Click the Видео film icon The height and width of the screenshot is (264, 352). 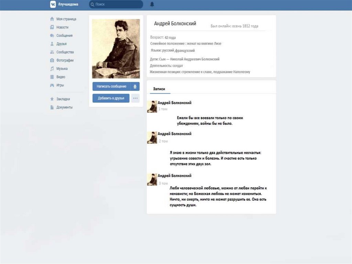pos(52,77)
